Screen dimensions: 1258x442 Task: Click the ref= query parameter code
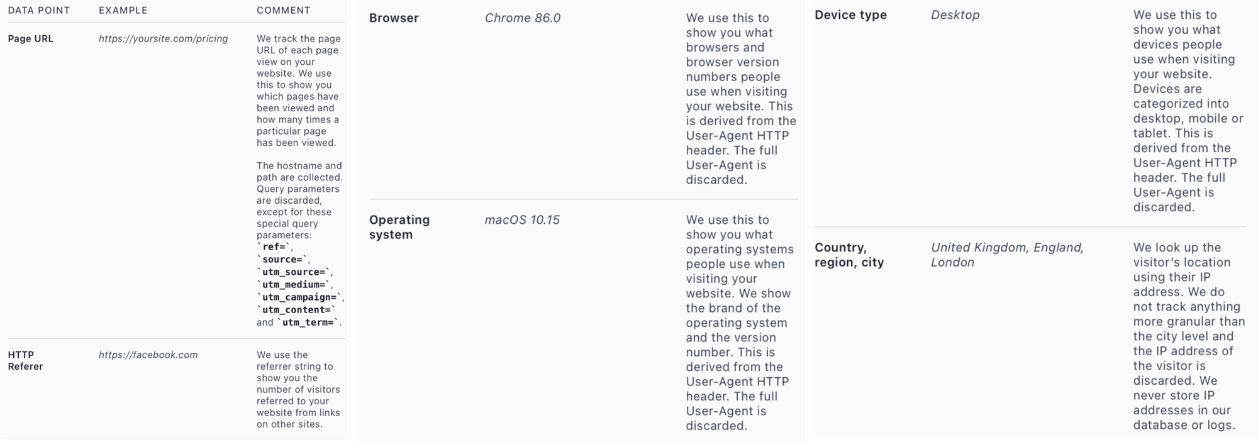(274, 247)
